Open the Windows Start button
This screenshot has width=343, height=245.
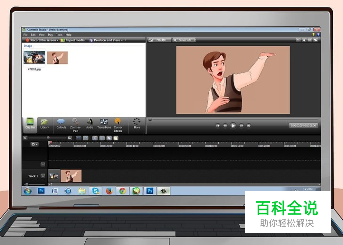pos(28,191)
